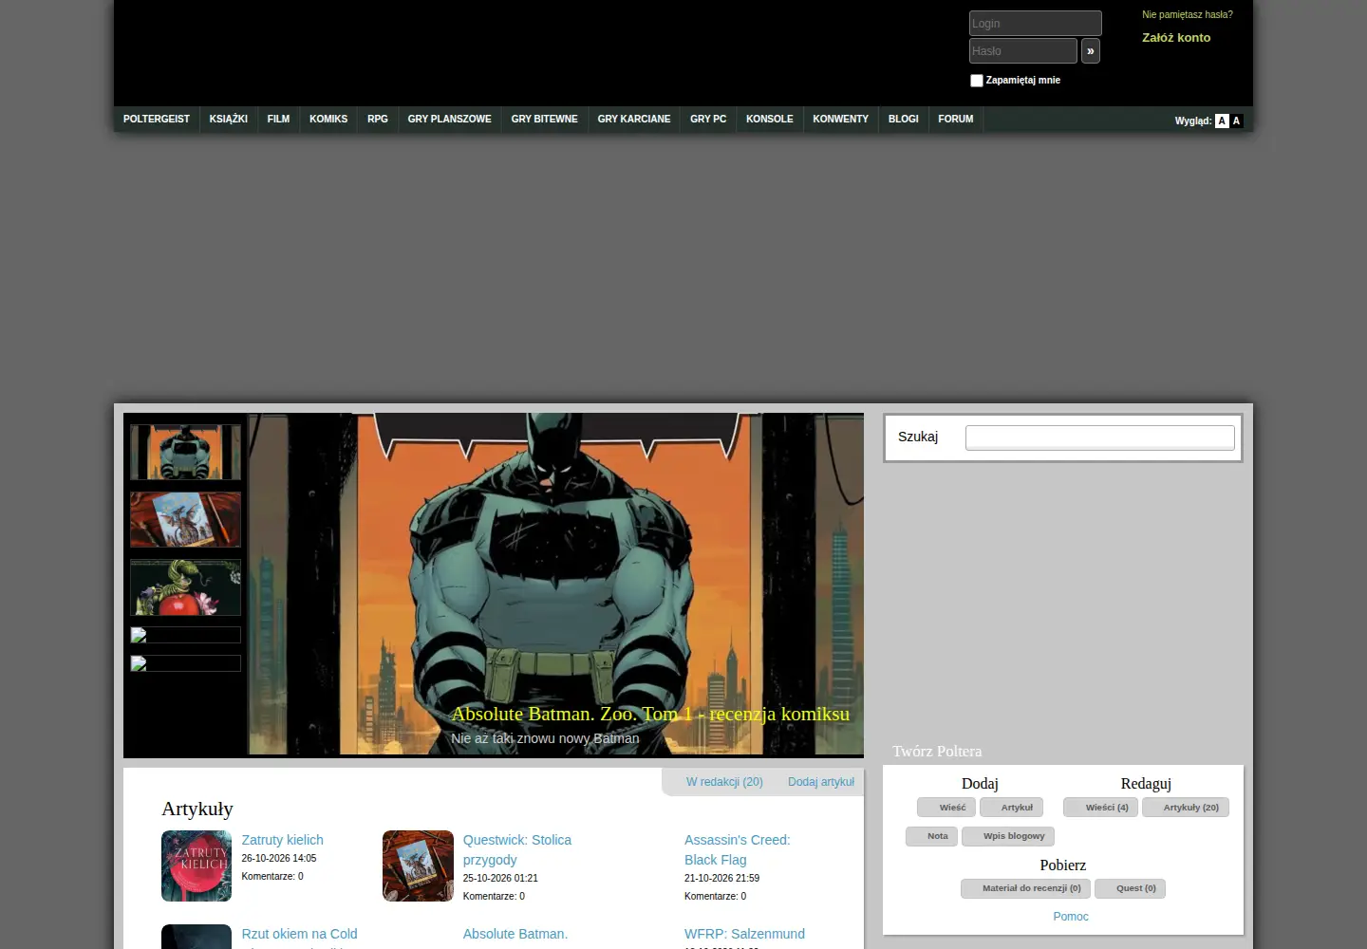Open GRY PLANSZOWE section
Screen dimensions: 1367x949
point(450,120)
